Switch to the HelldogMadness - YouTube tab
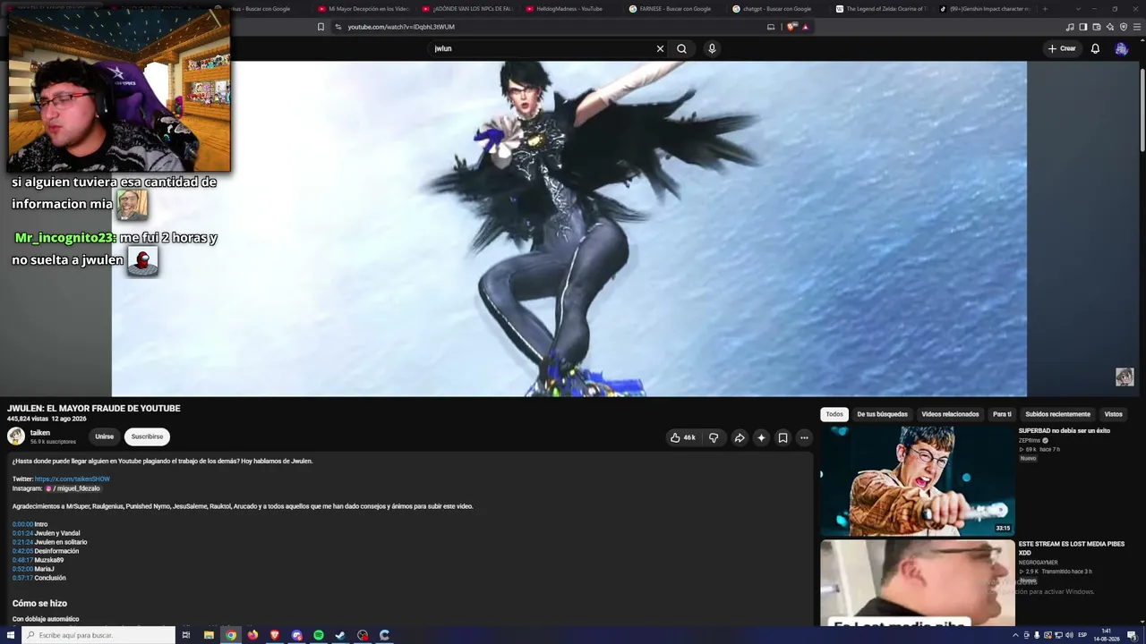 click(x=569, y=9)
